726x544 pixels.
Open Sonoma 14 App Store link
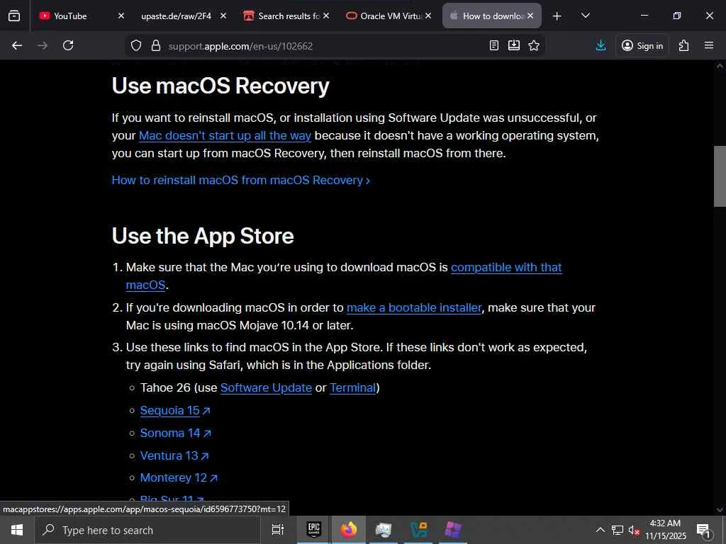(176, 433)
